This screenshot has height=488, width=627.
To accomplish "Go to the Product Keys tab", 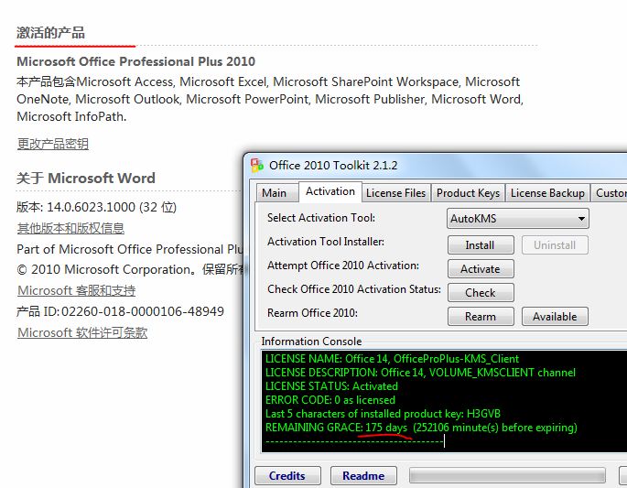I will pos(468,193).
